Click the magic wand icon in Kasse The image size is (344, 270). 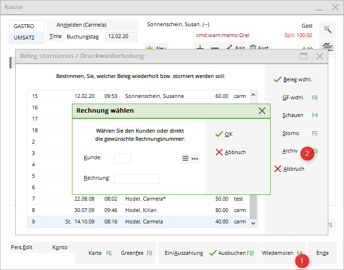point(327,29)
